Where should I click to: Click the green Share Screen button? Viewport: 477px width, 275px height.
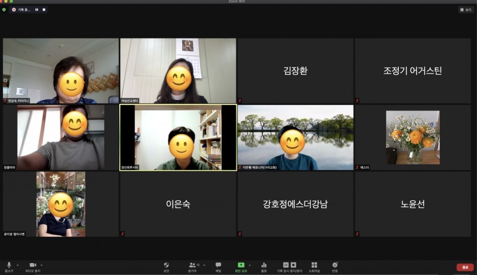(241, 265)
